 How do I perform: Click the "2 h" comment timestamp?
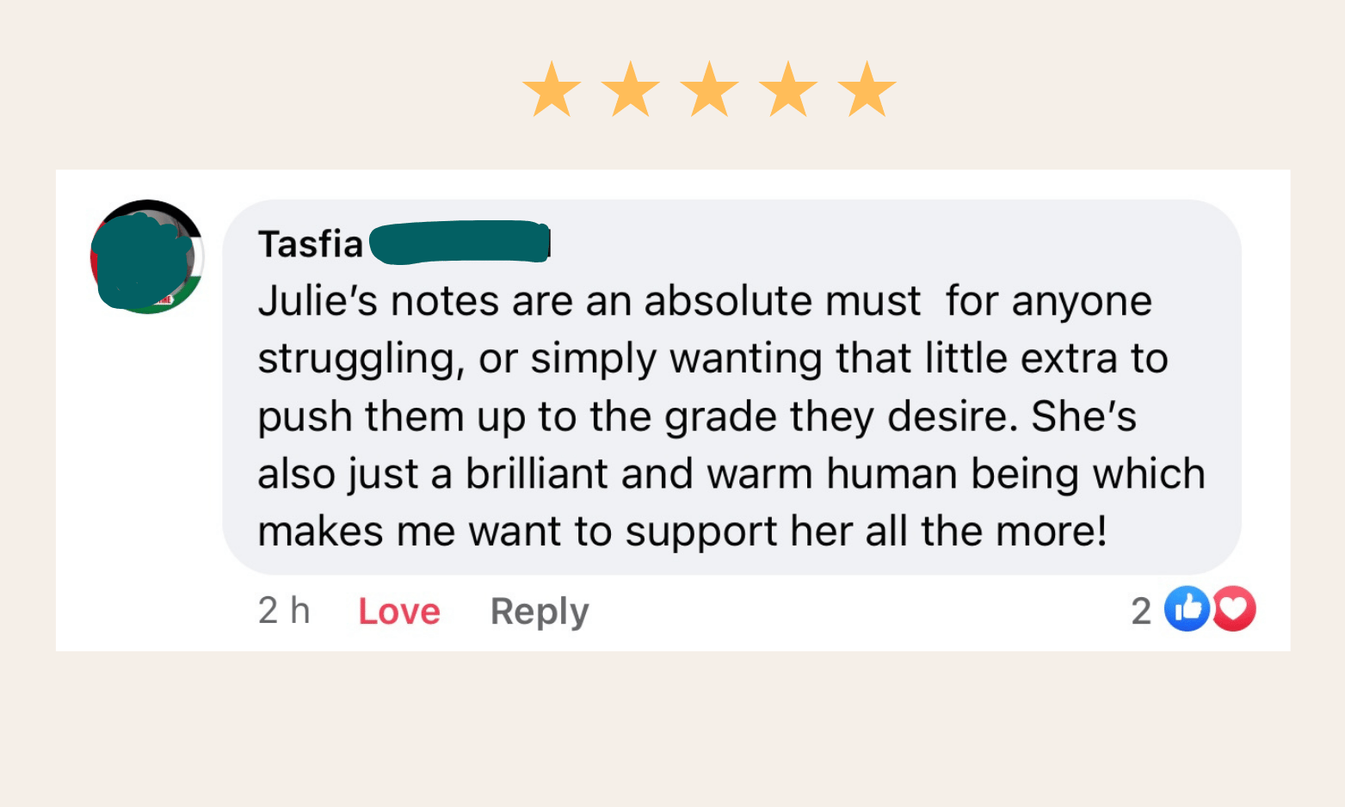(284, 611)
